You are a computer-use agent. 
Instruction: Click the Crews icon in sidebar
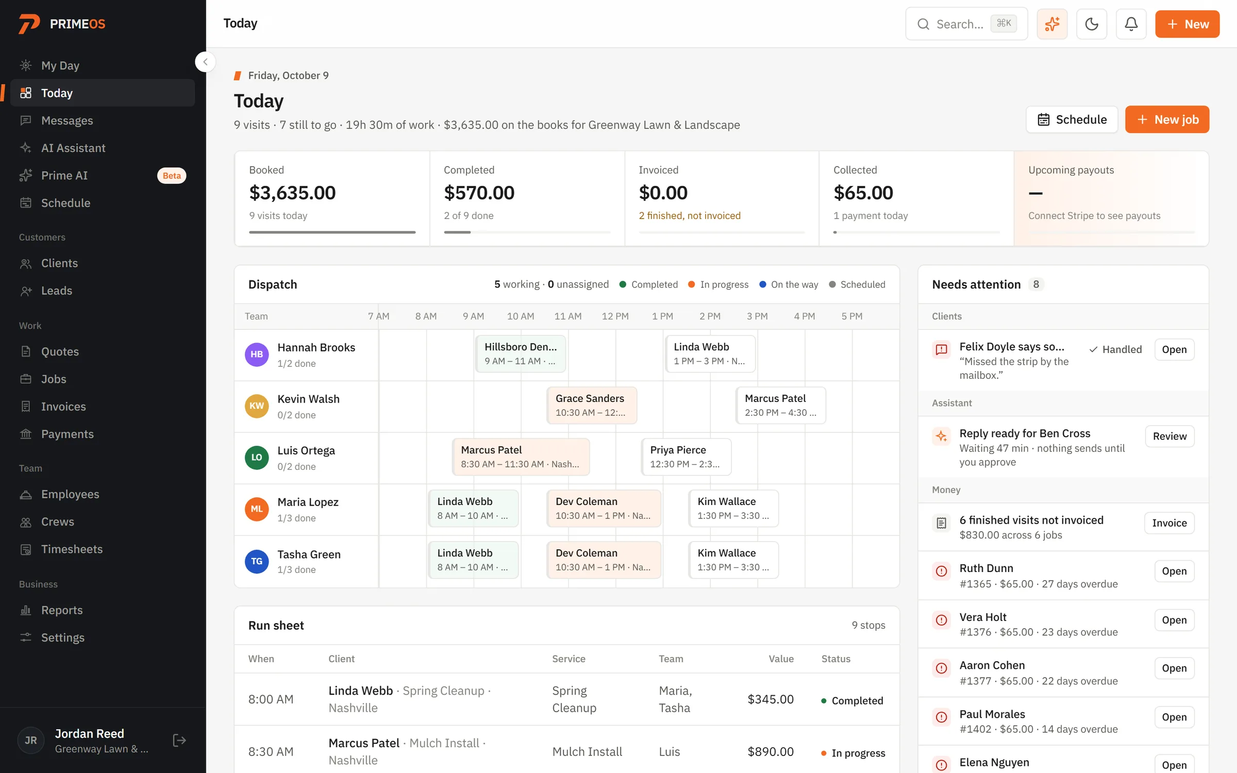coord(26,522)
